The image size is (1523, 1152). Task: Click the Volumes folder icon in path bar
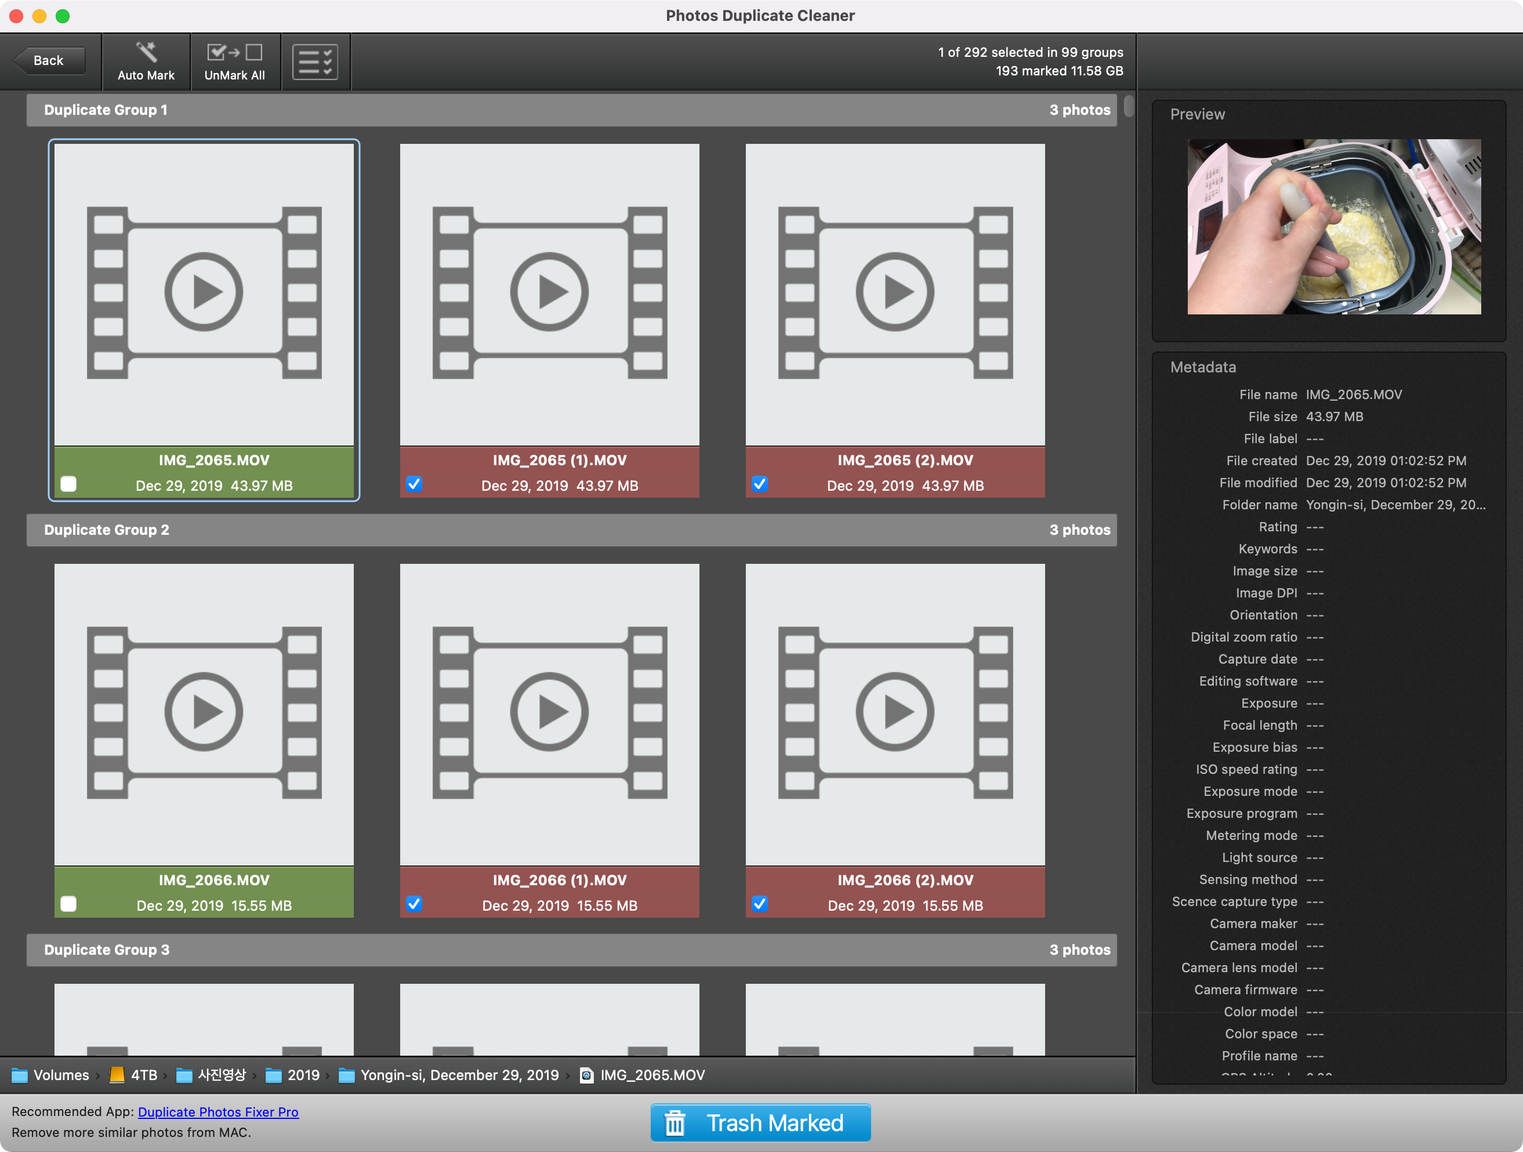tap(20, 1075)
